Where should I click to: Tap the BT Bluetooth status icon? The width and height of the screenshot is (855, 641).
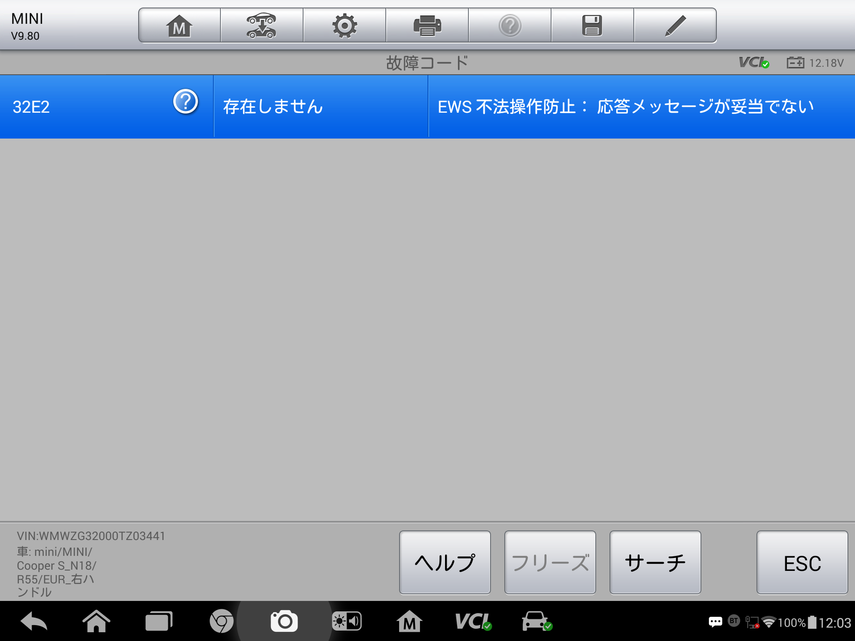tap(734, 621)
